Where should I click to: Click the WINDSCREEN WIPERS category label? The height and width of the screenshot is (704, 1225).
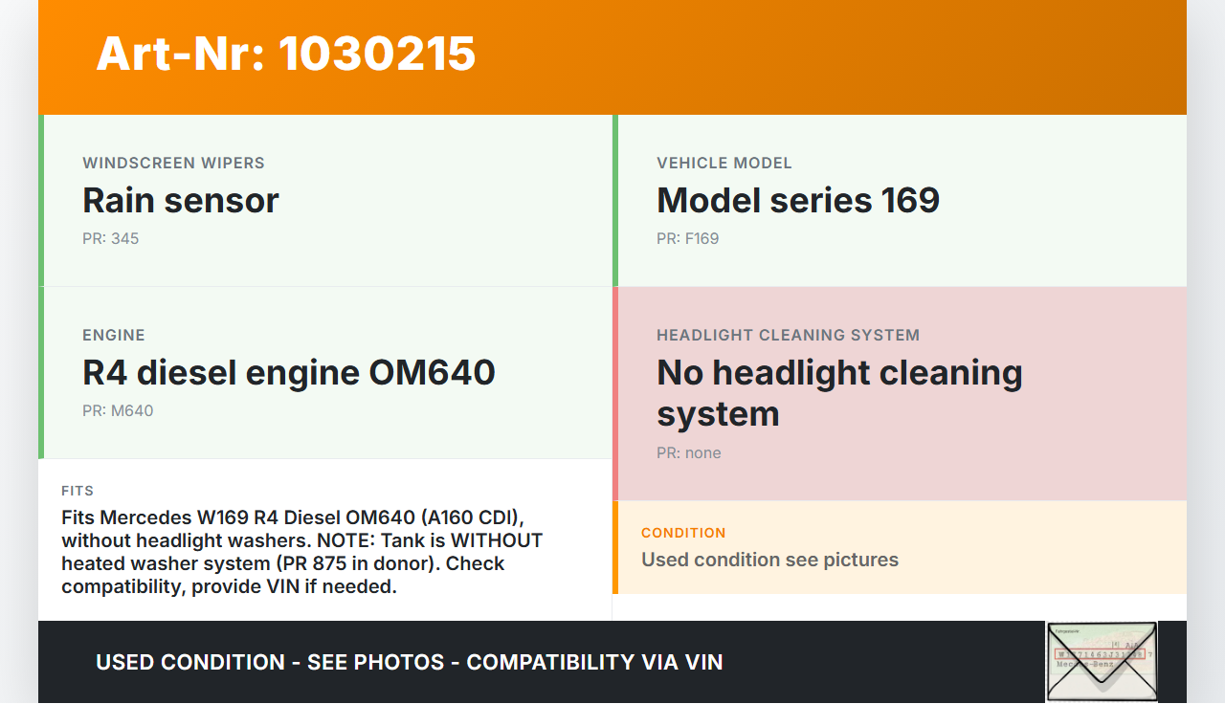click(x=173, y=163)
